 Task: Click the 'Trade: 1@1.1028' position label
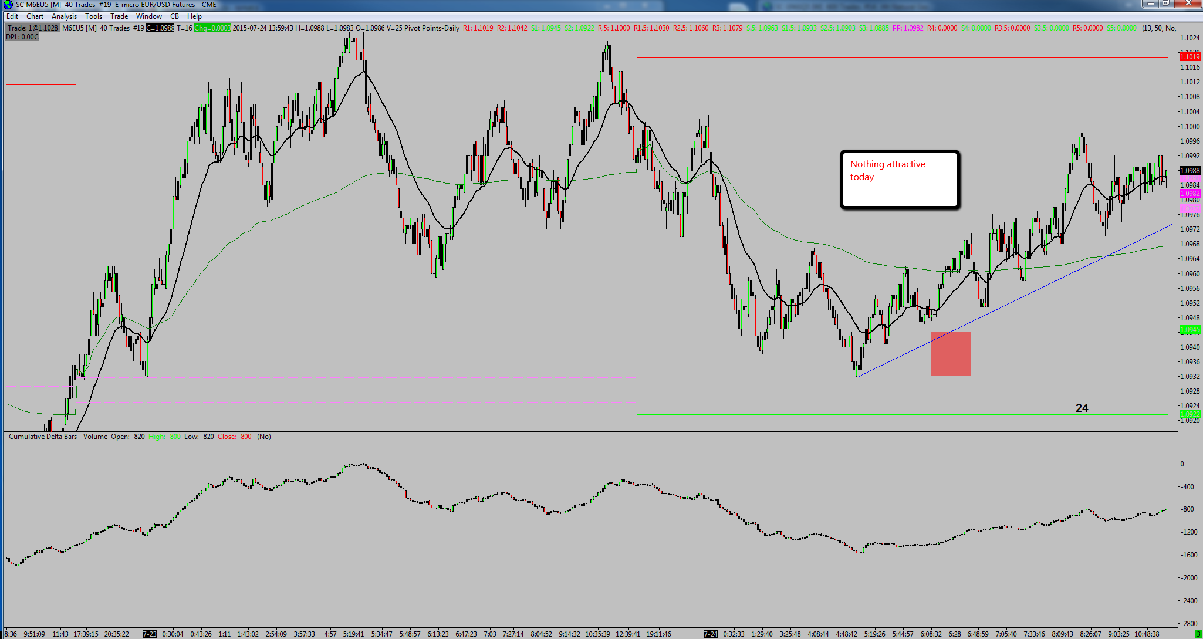click(33, 28)
